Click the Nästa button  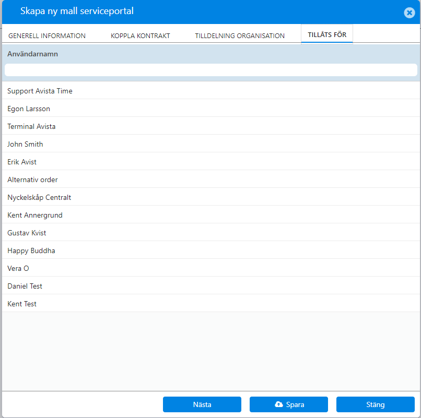(x=202, y=404)
